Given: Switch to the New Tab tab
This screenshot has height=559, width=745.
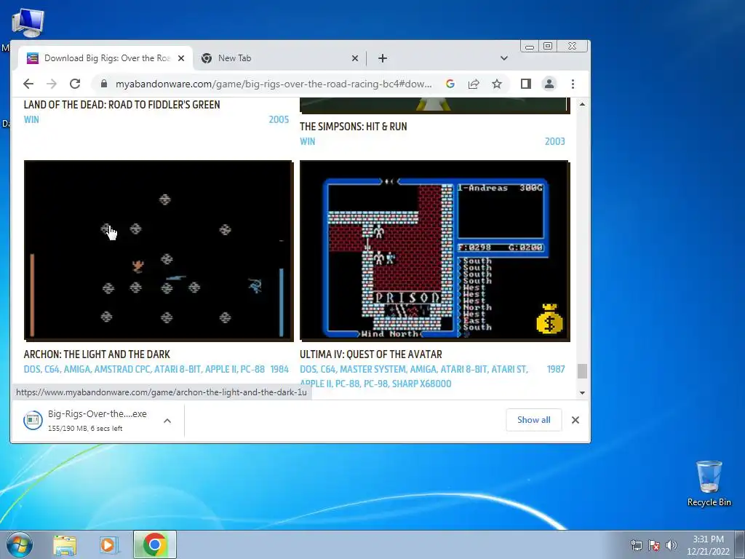Looking at the screenshot, I should [x=279, y=58].
